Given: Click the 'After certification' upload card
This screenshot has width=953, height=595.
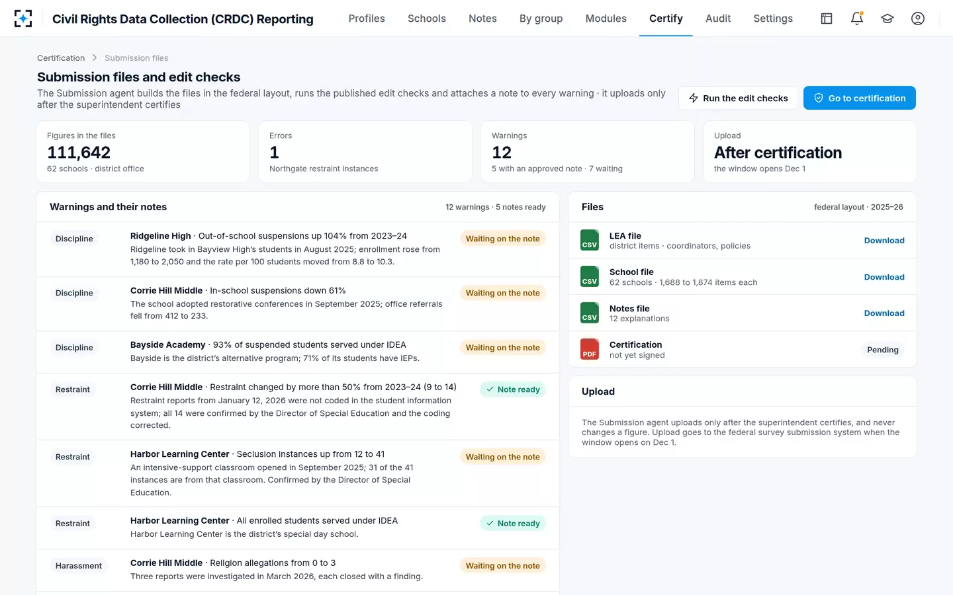Looking at the screenshot, I should tap(810, 151).
